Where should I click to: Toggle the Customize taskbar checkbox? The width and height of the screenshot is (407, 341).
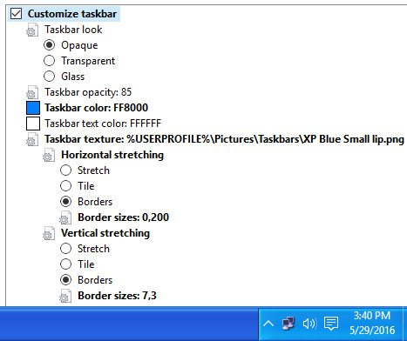click(16, 14)
